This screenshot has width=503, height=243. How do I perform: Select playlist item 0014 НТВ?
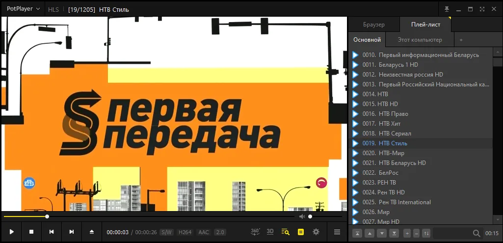[421, 94]
